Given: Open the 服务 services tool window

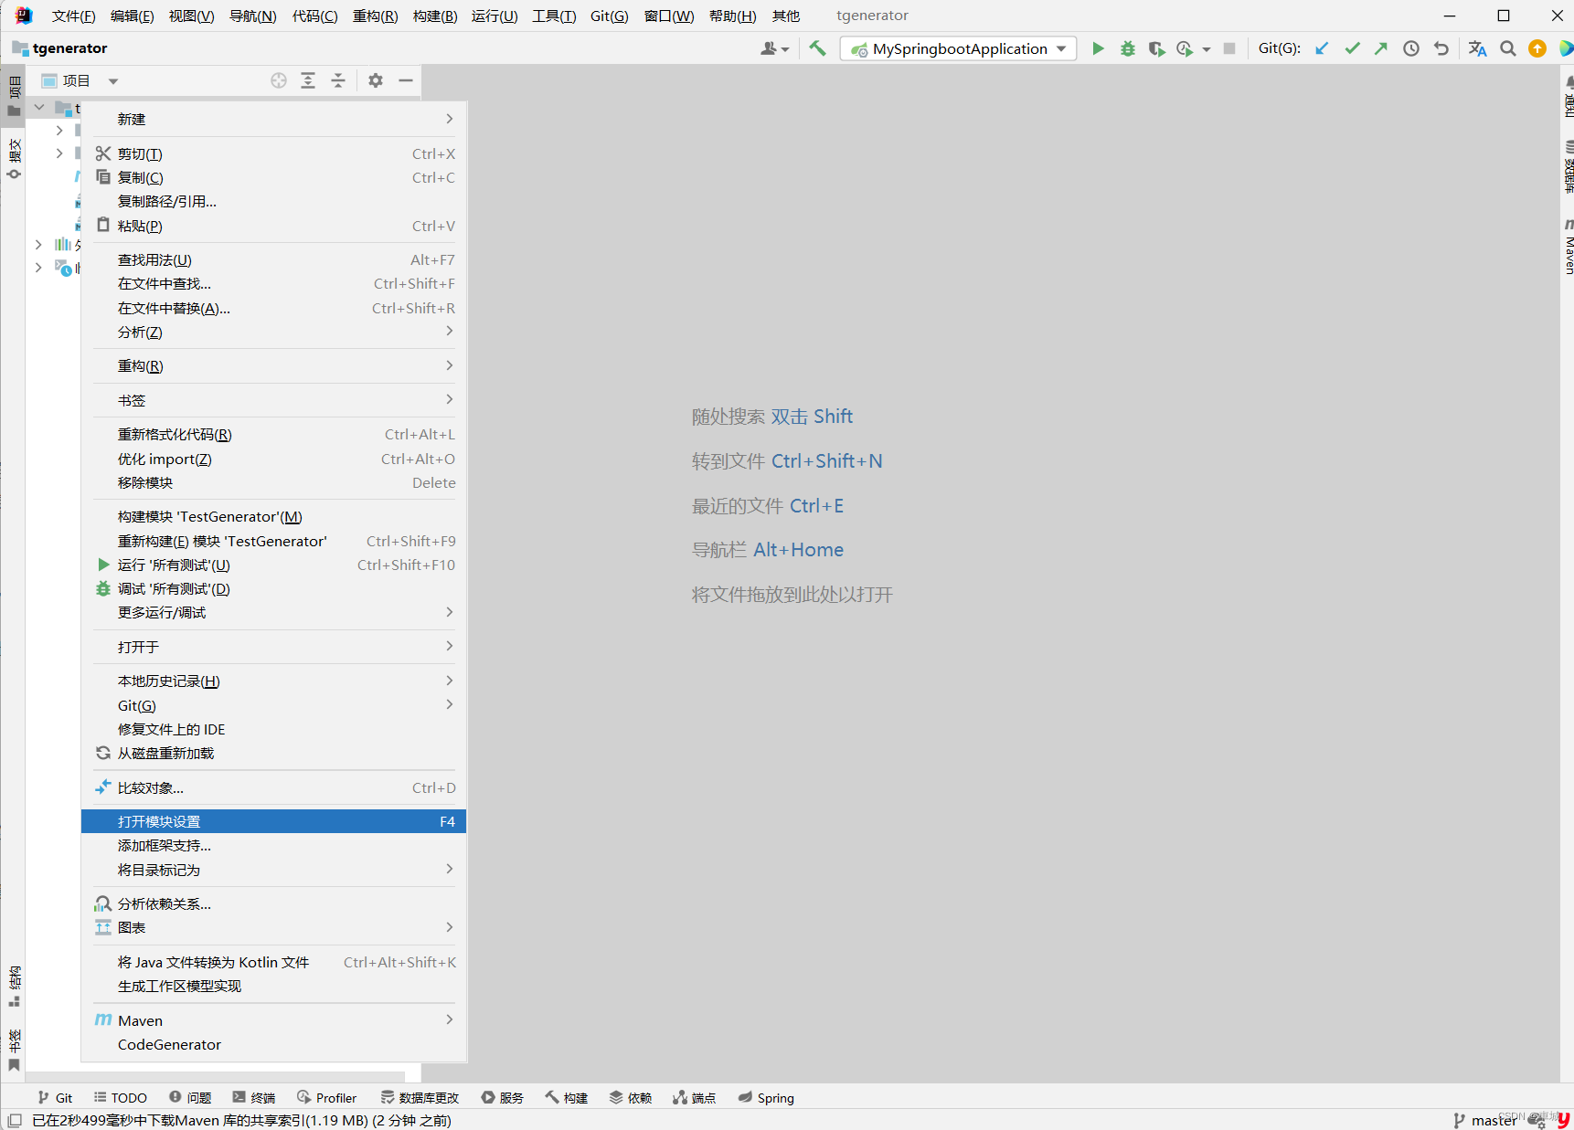Looking at the screenshot, I should click(503, 1097).
